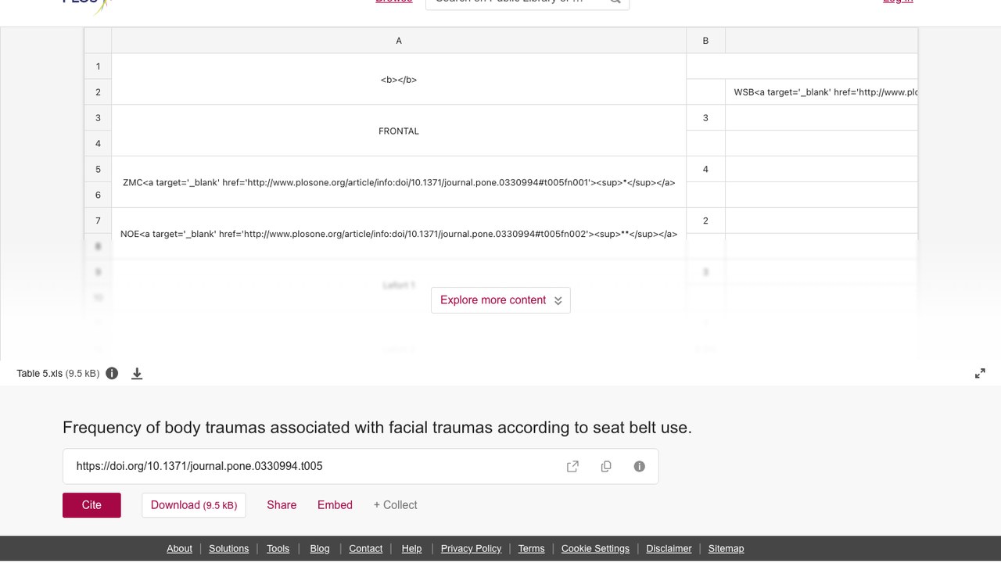Image resolution: width=1001 pixels, height=563 pixels.
Task: Open the DOI link in new window icon
Action: click(x=572, y=466)
